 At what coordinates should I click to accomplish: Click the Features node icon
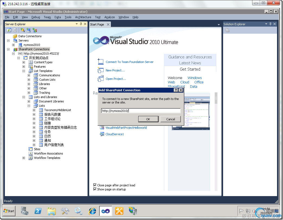tap(31, 67)
